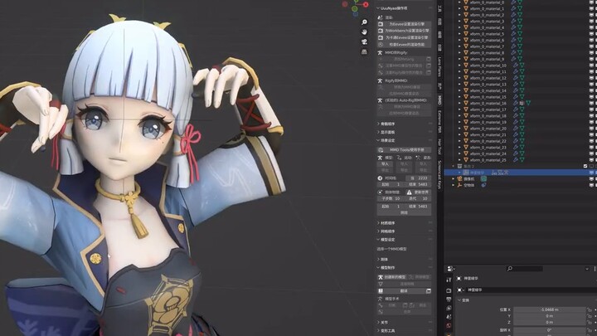Click modifier wrench icon on xform_0_material_10 row
The width and height of the screenshot is (597, 336).
click(x=516, y=66)
